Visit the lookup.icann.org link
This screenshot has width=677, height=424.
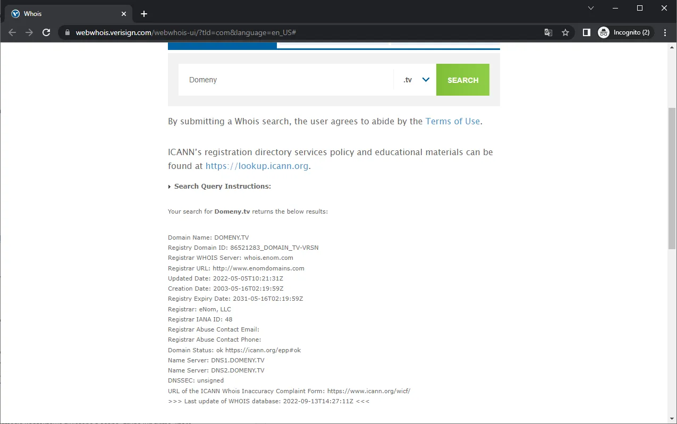257,166
